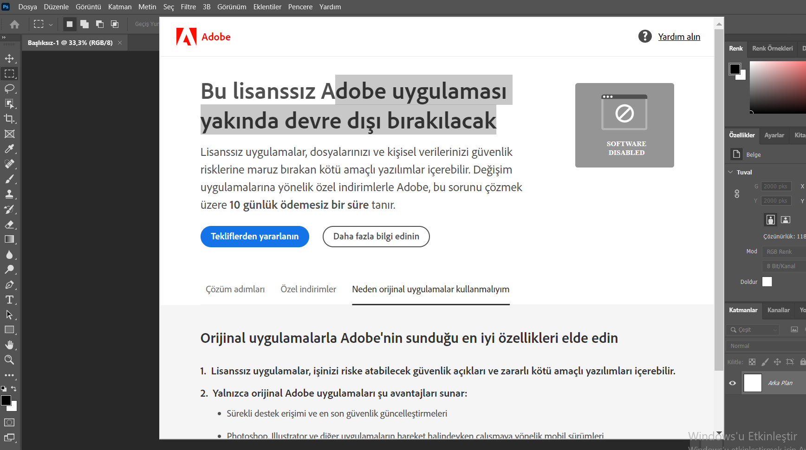This screenshot has height=450, width=806.
Task: Select the Rectangular Marquee tool in toolbox
Action: (x=9, y=74)
